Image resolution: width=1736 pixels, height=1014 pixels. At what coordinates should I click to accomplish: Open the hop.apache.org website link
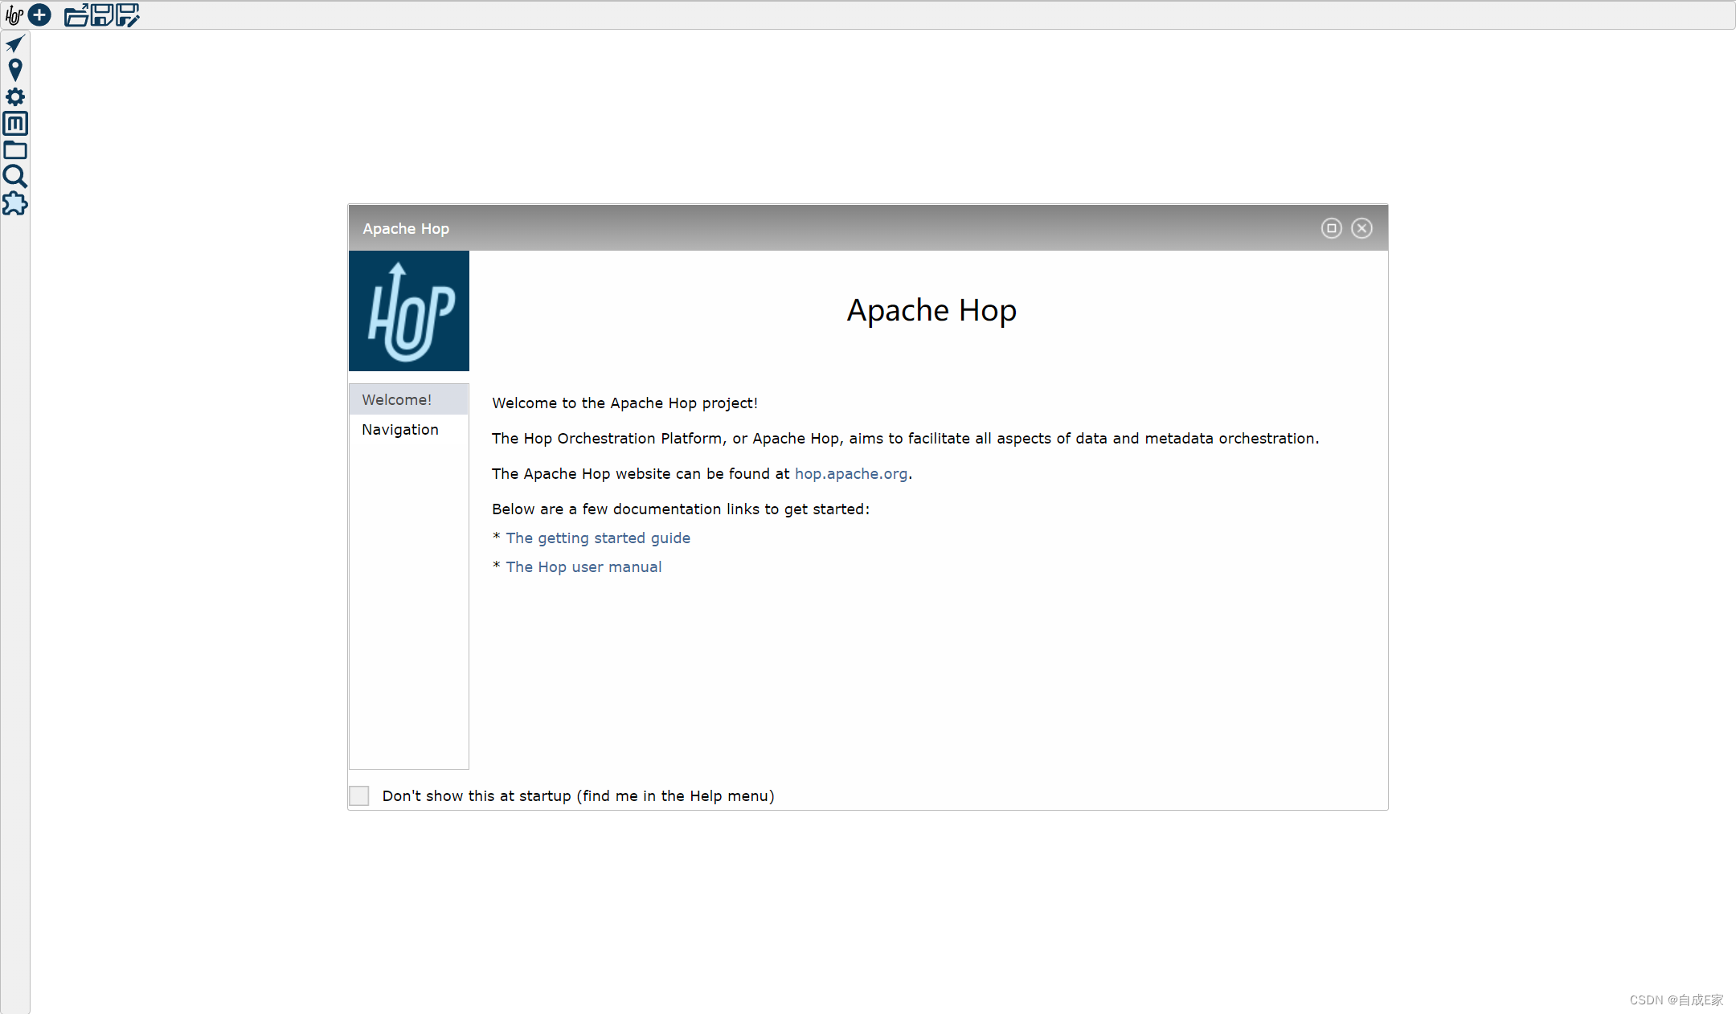(x=850, y=474)
